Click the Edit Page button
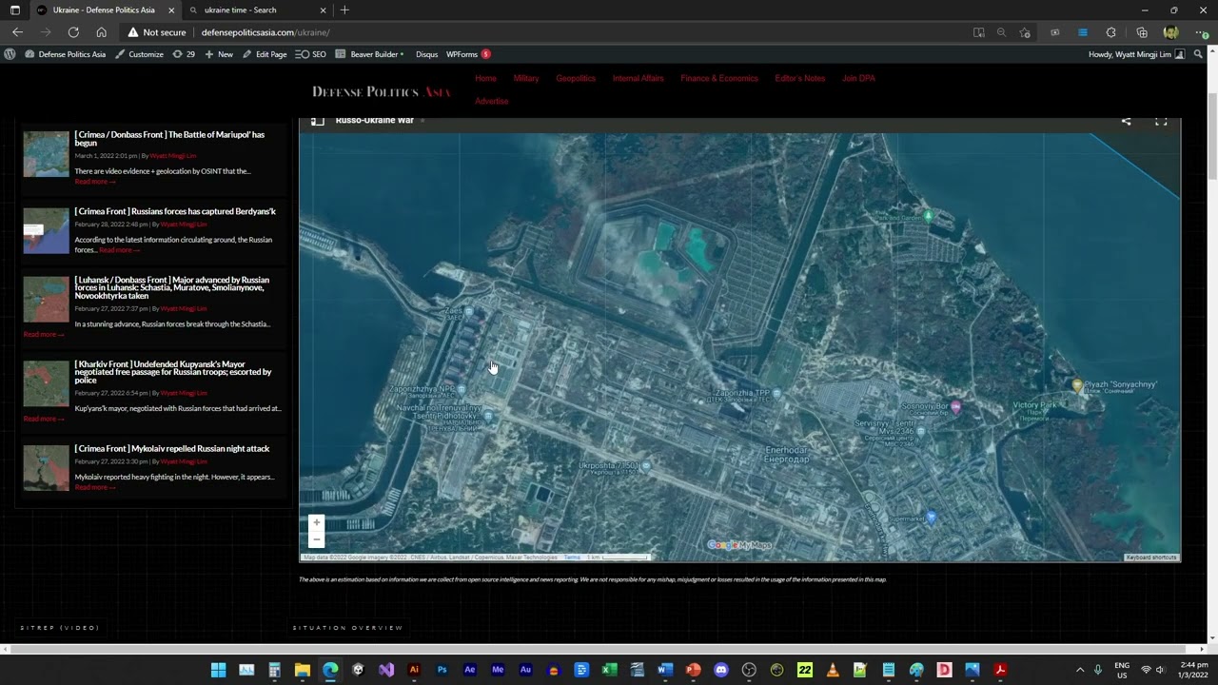The width and height of the screenshot is (1218, 685). click(265, 54)
